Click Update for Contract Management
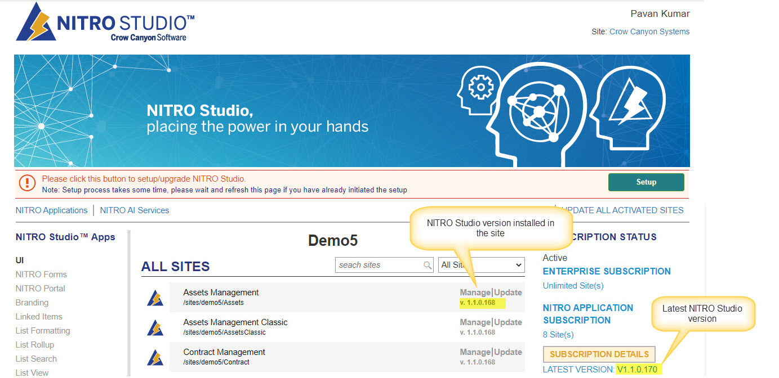779x378 pixels. coord(508,352)
